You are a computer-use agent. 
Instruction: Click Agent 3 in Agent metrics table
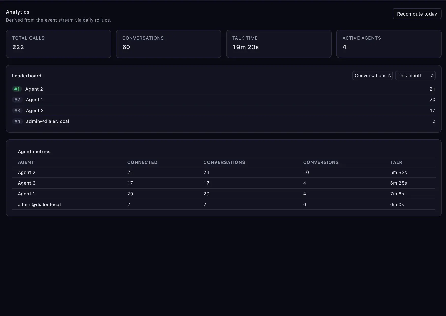tap(26, 183)
